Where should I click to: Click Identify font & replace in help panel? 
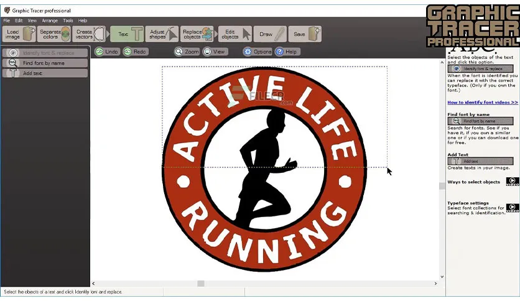(480, 68)
